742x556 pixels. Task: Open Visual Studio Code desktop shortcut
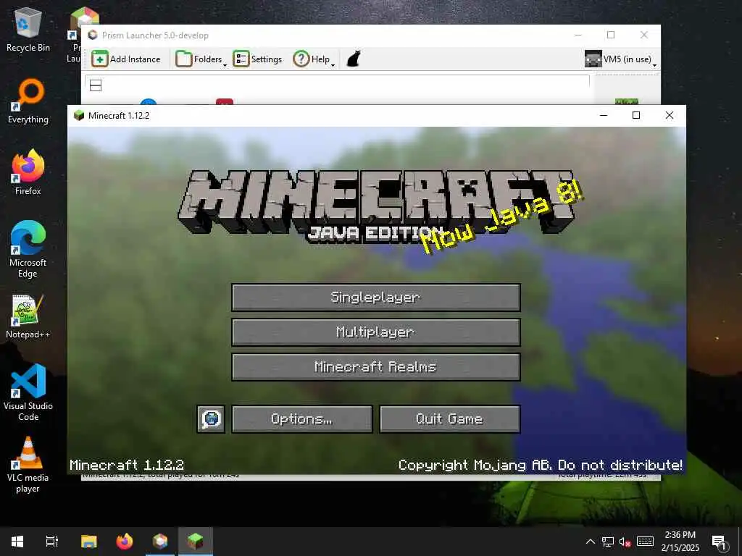pyautogui.click(x=28, y=392)
